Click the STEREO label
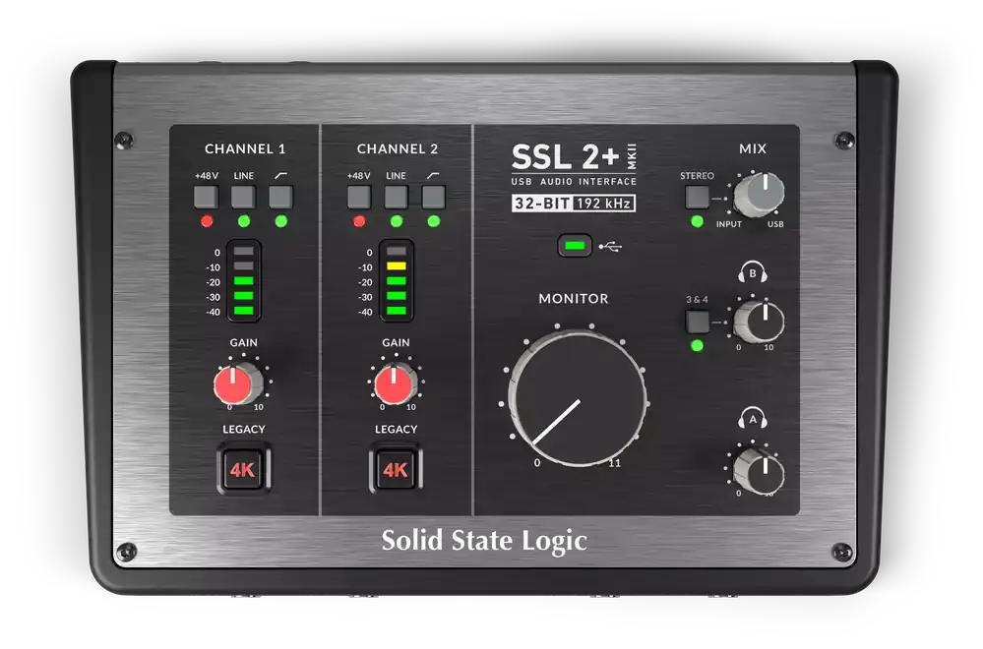The width and height of the screenshot is (983, 649). click(x=697, y=176)
